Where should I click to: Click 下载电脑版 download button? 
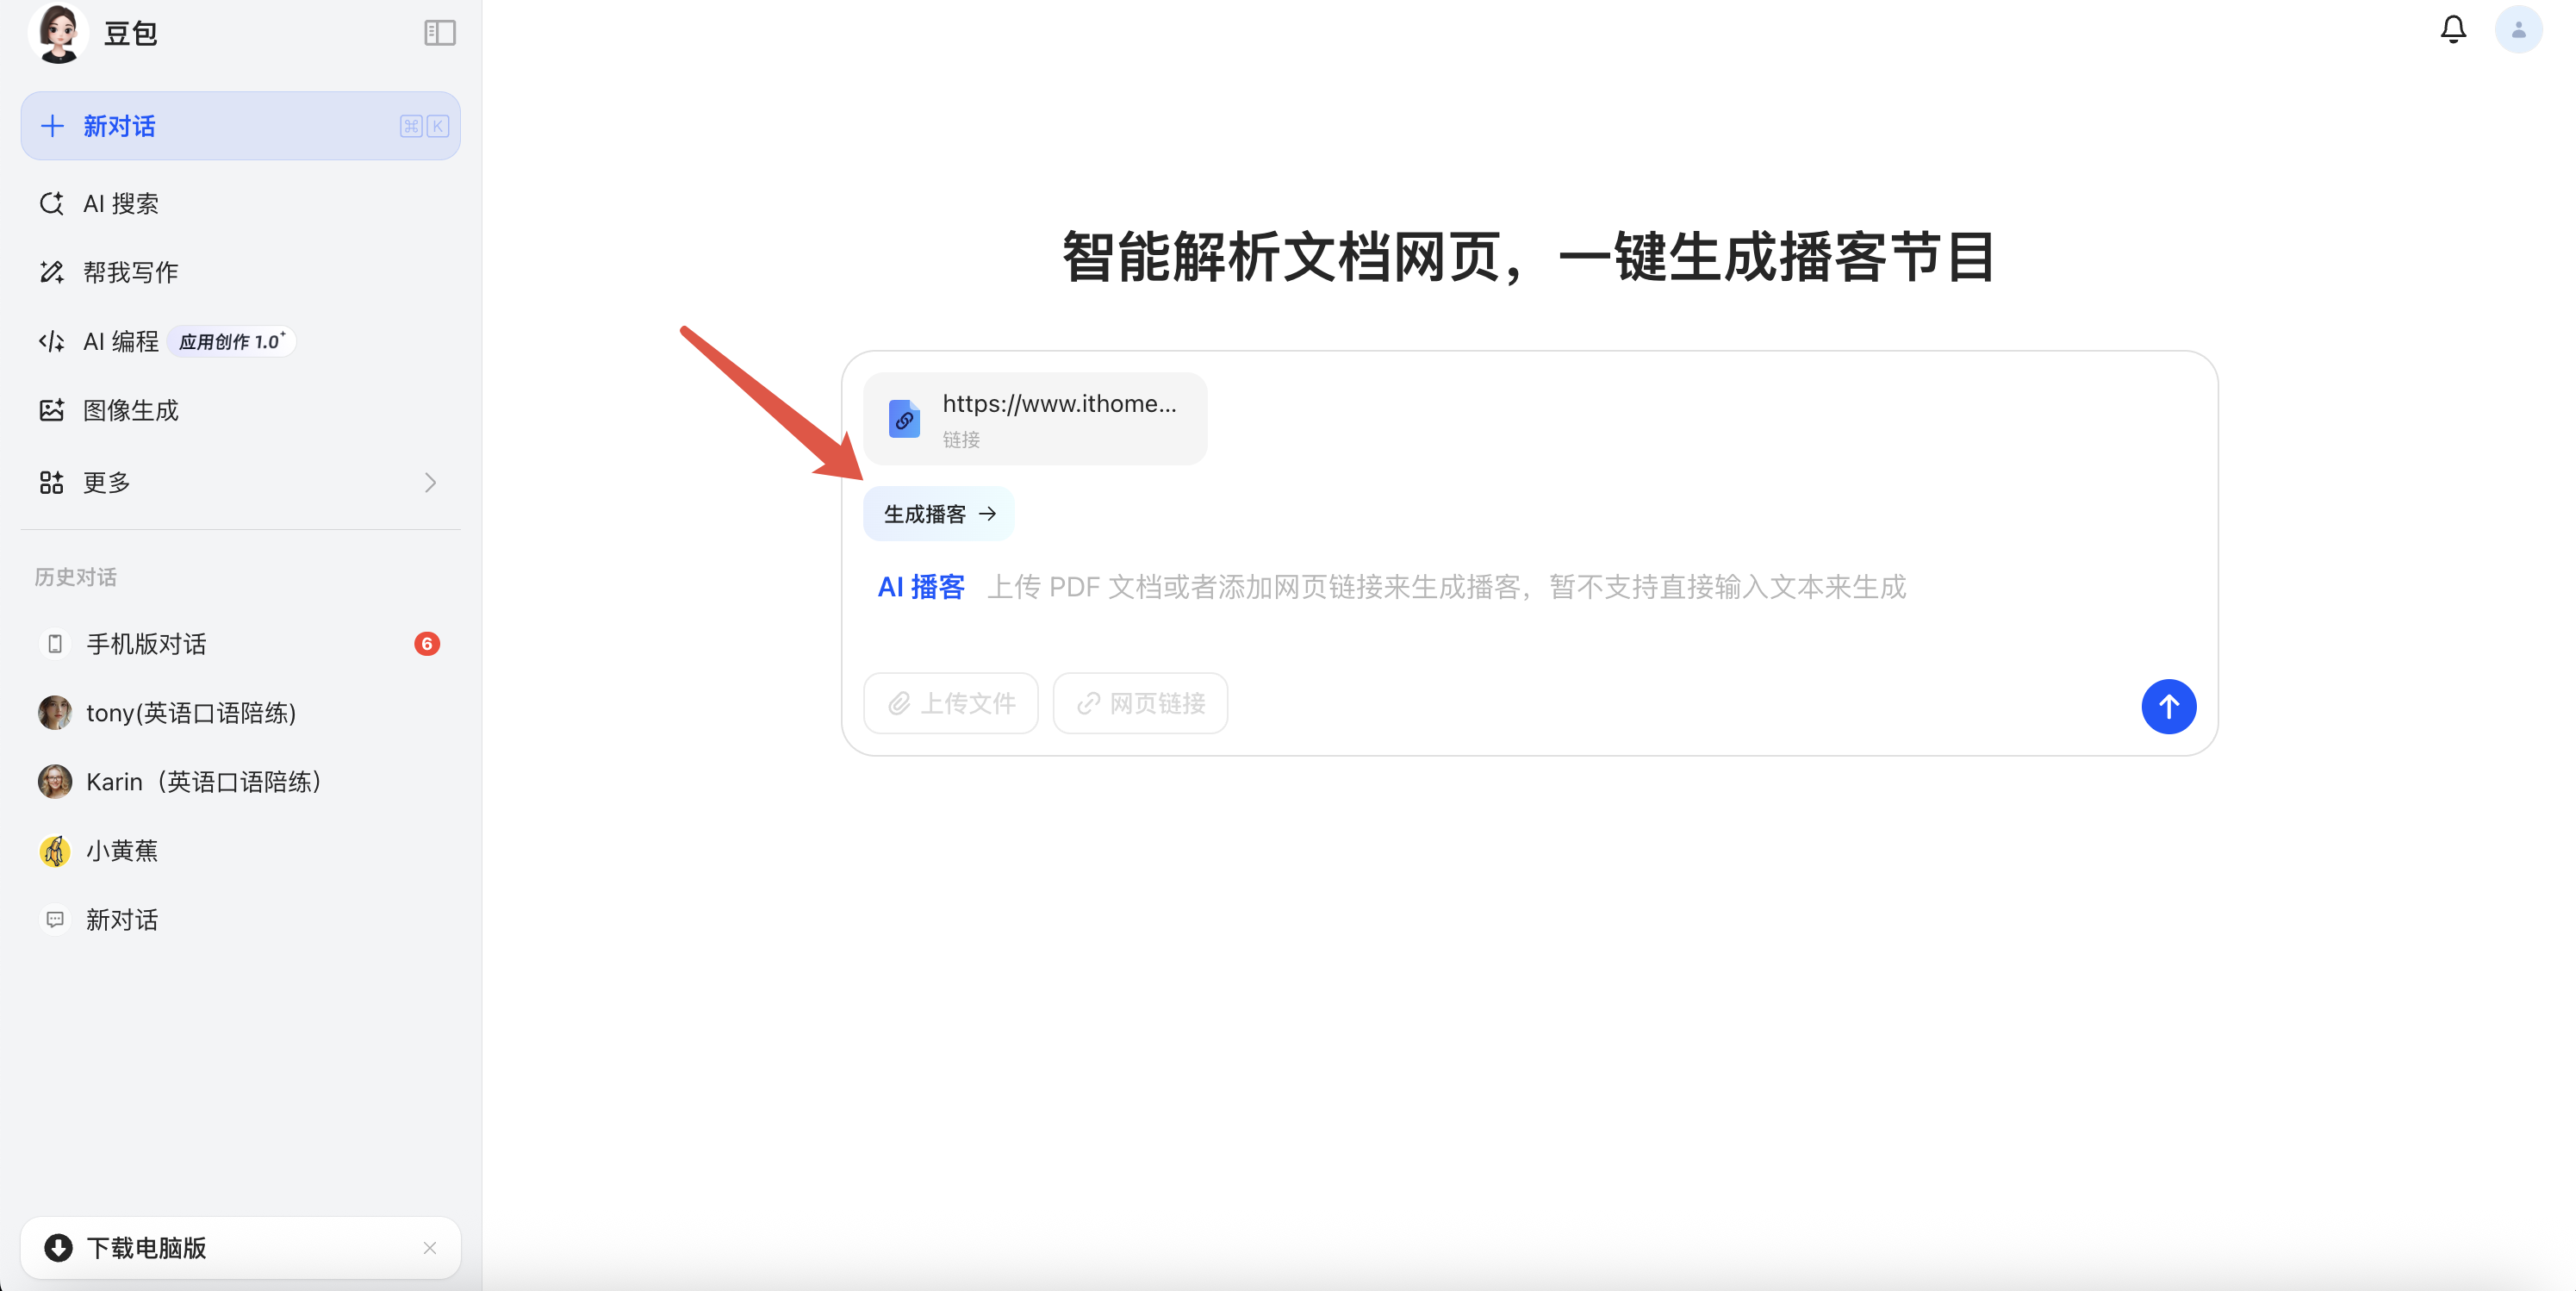point(240,1248)
